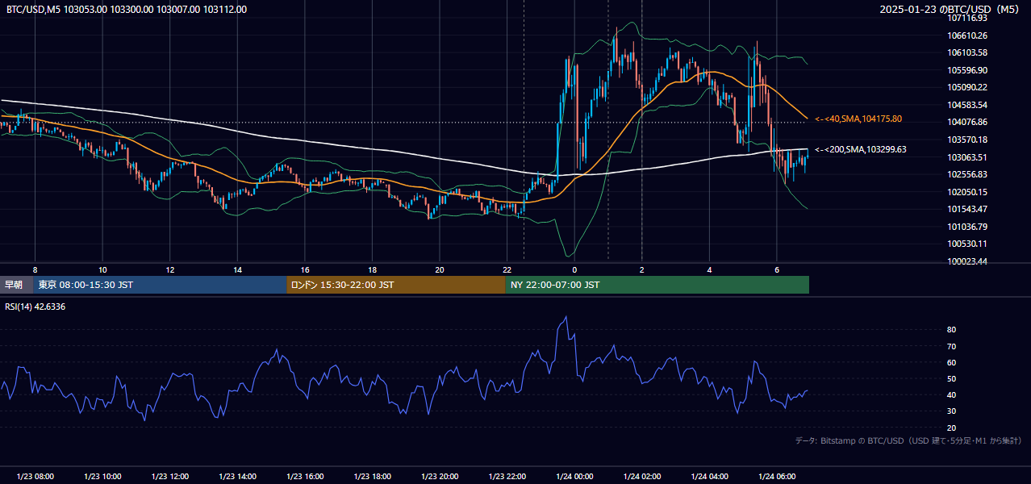Select the 200 SMA label 103299.63

861,149
